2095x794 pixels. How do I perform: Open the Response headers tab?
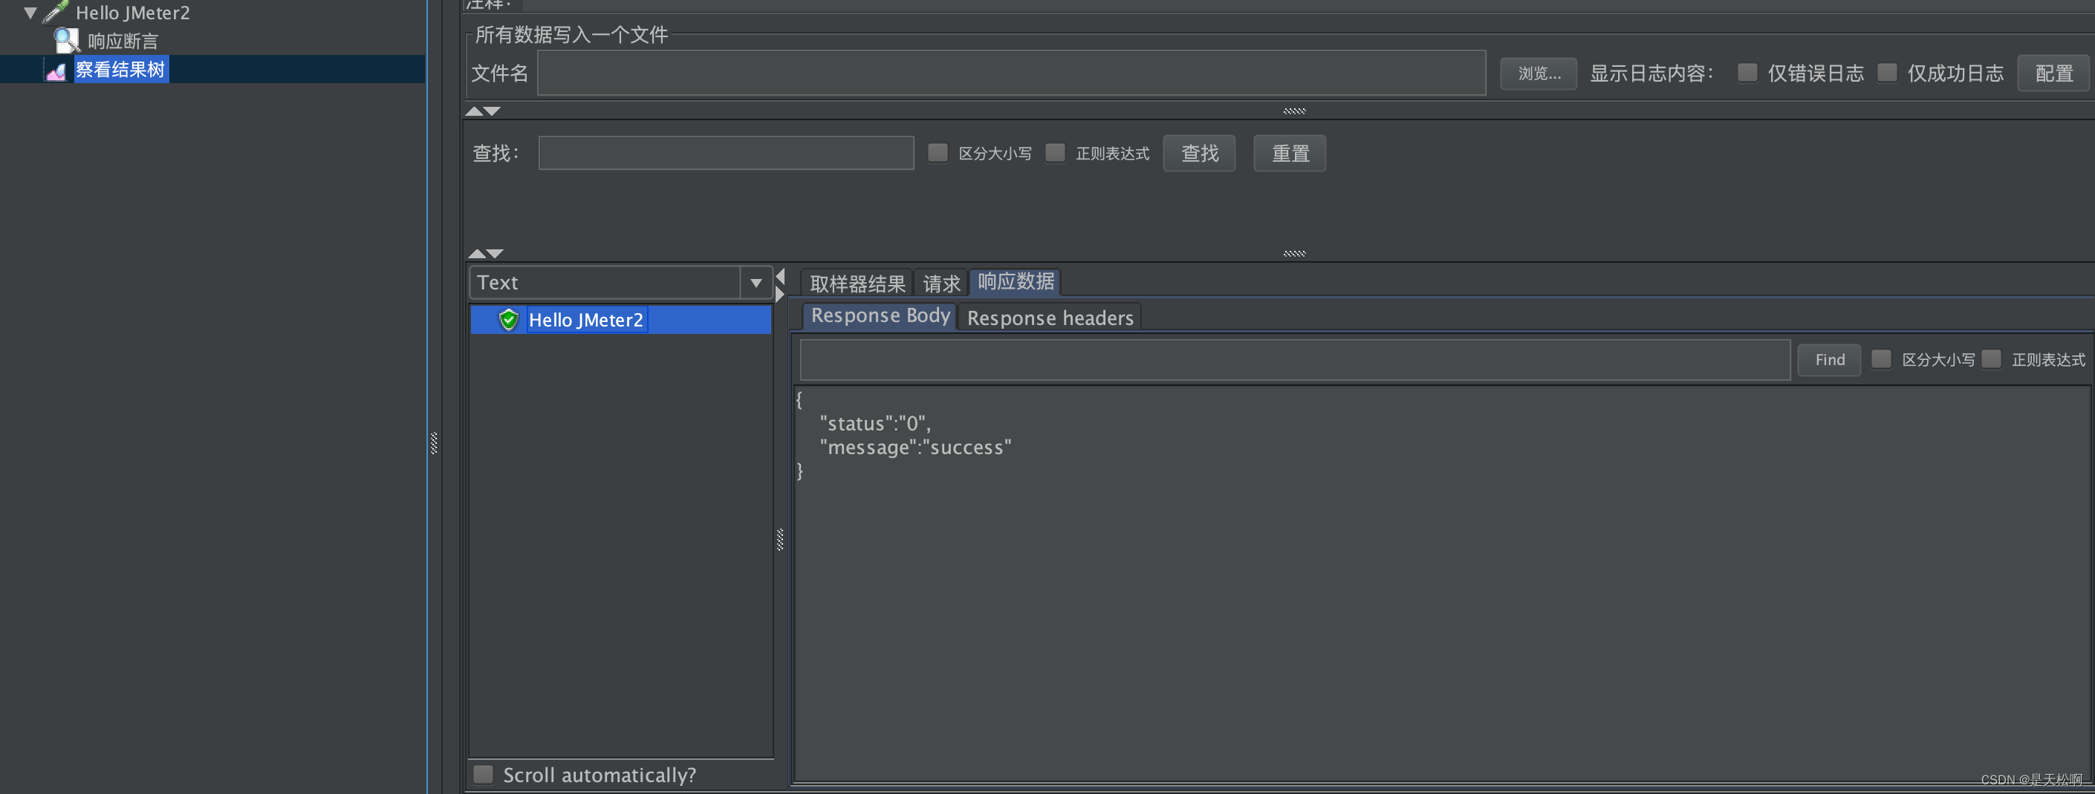(1050, 317)
